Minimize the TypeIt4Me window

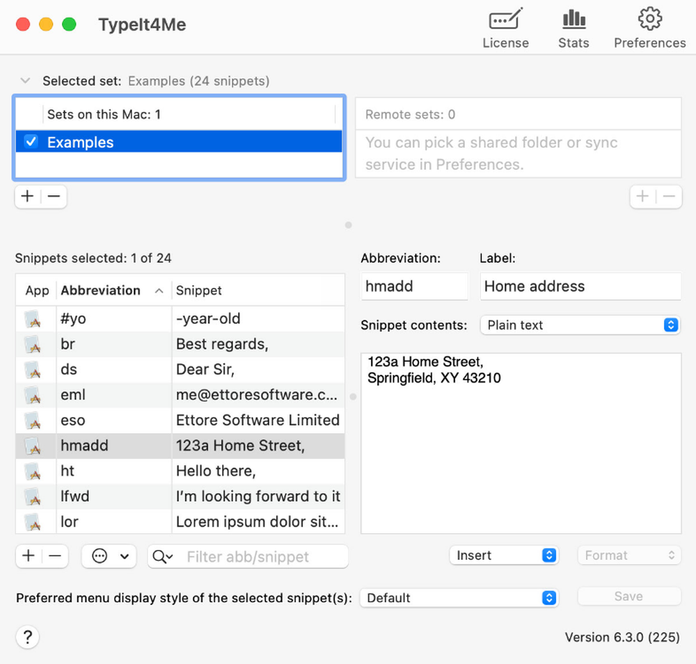46,24
